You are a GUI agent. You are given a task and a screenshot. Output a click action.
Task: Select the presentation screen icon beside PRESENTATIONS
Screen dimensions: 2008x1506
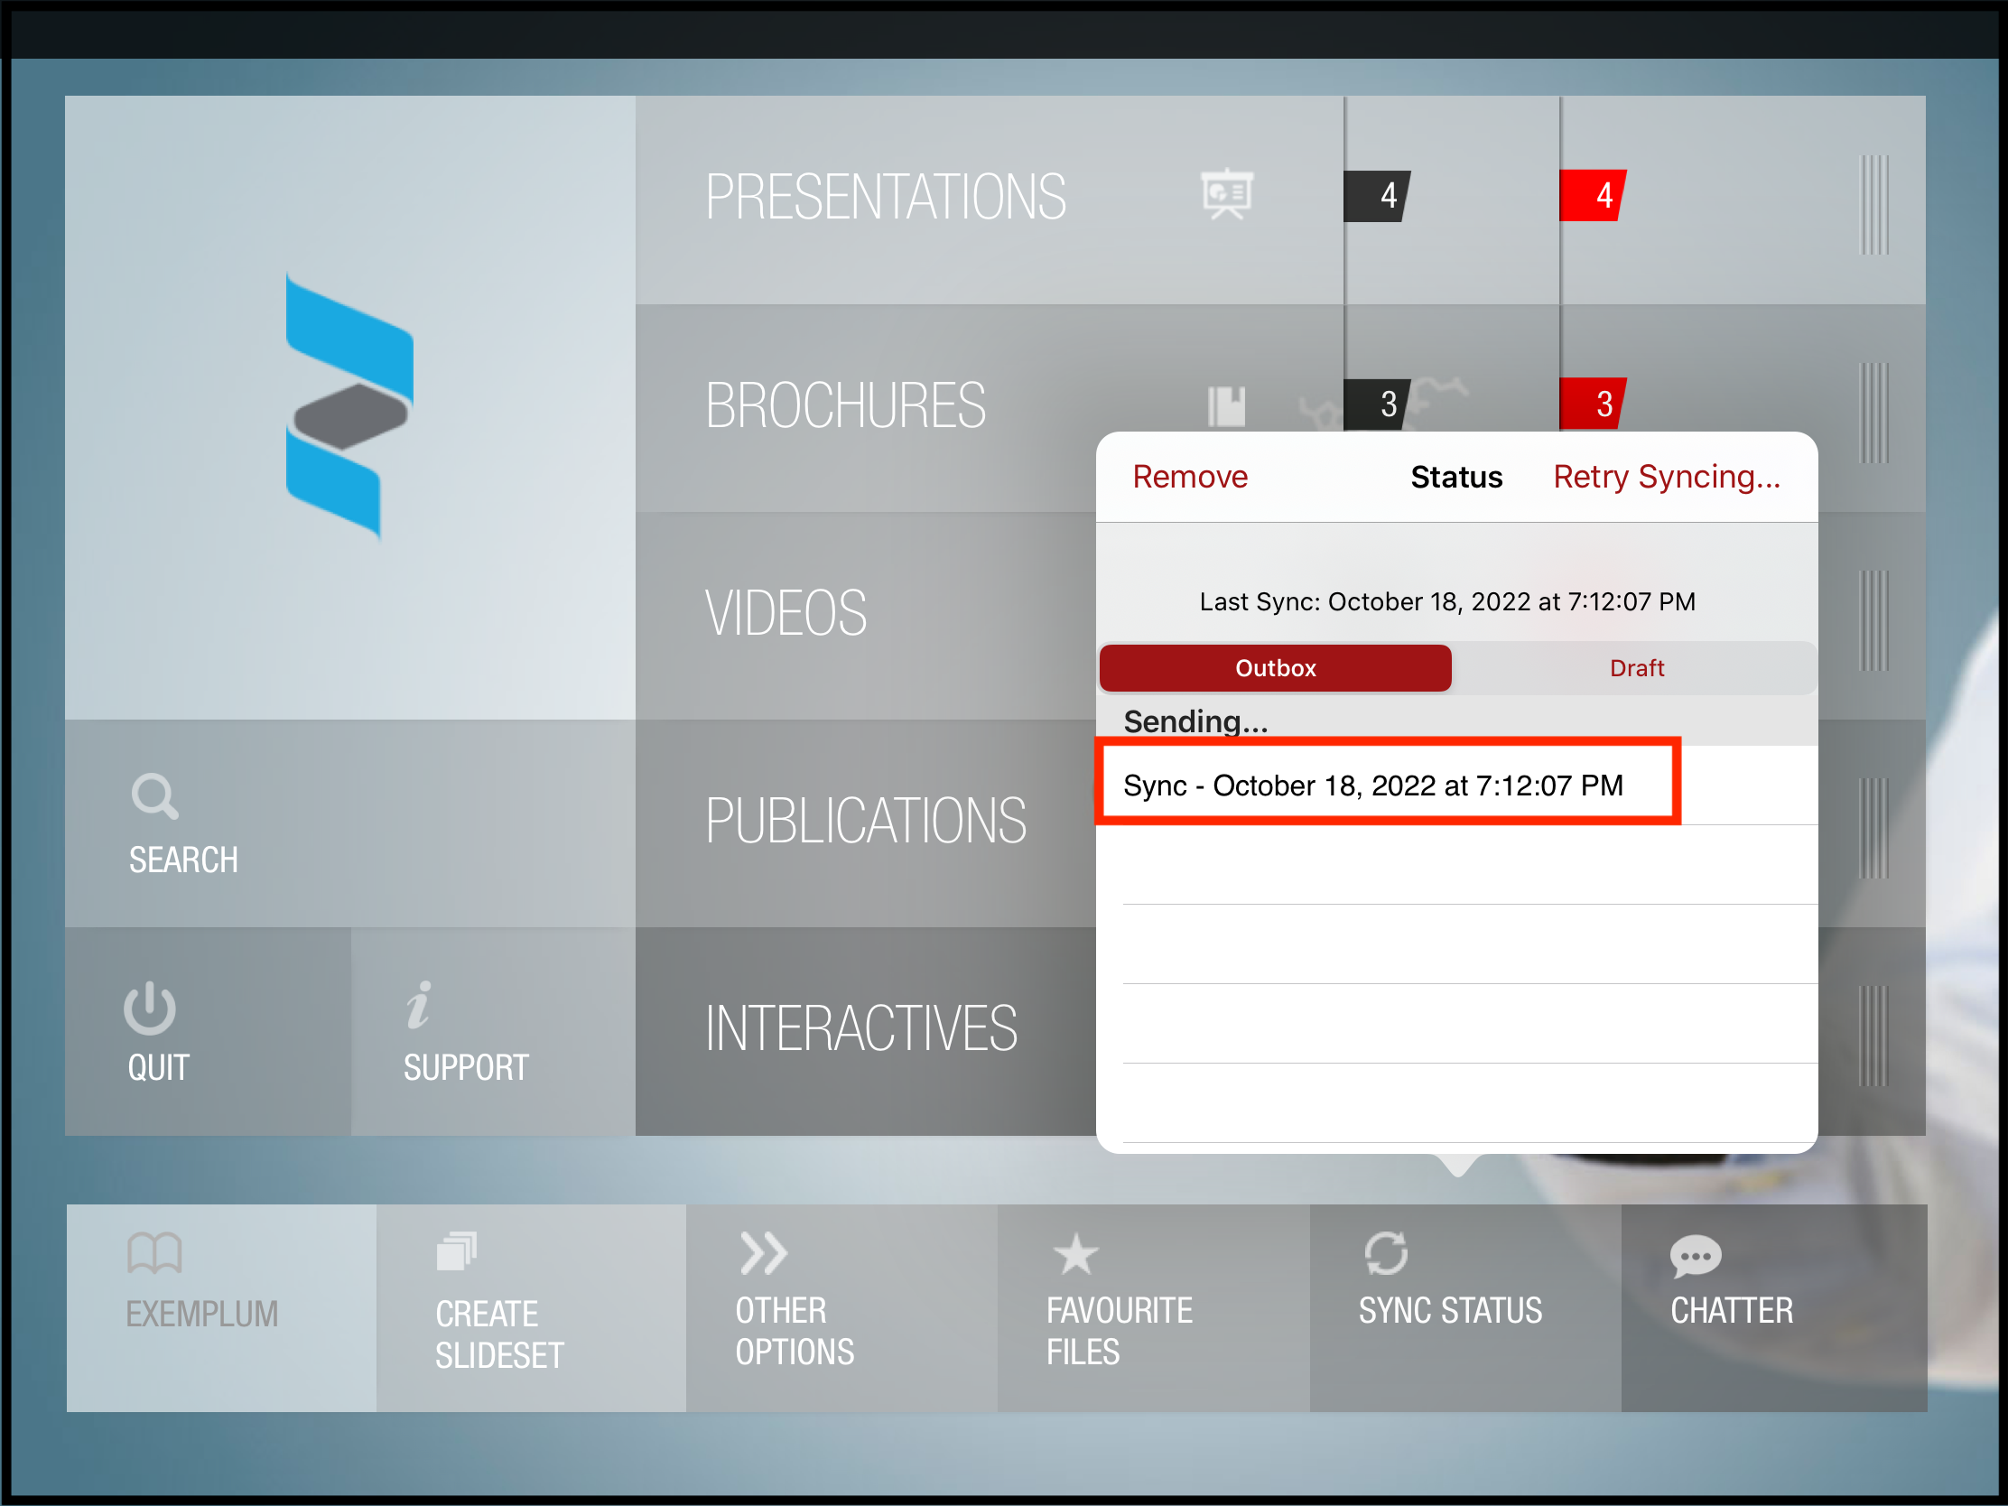coord(1226,193)
